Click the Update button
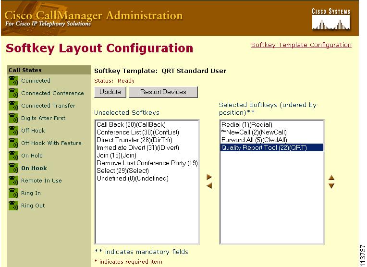 pos(110,92)
